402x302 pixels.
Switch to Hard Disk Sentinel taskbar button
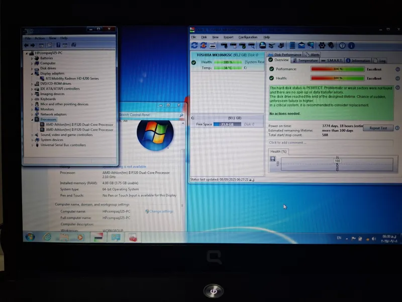coord(98,237)
